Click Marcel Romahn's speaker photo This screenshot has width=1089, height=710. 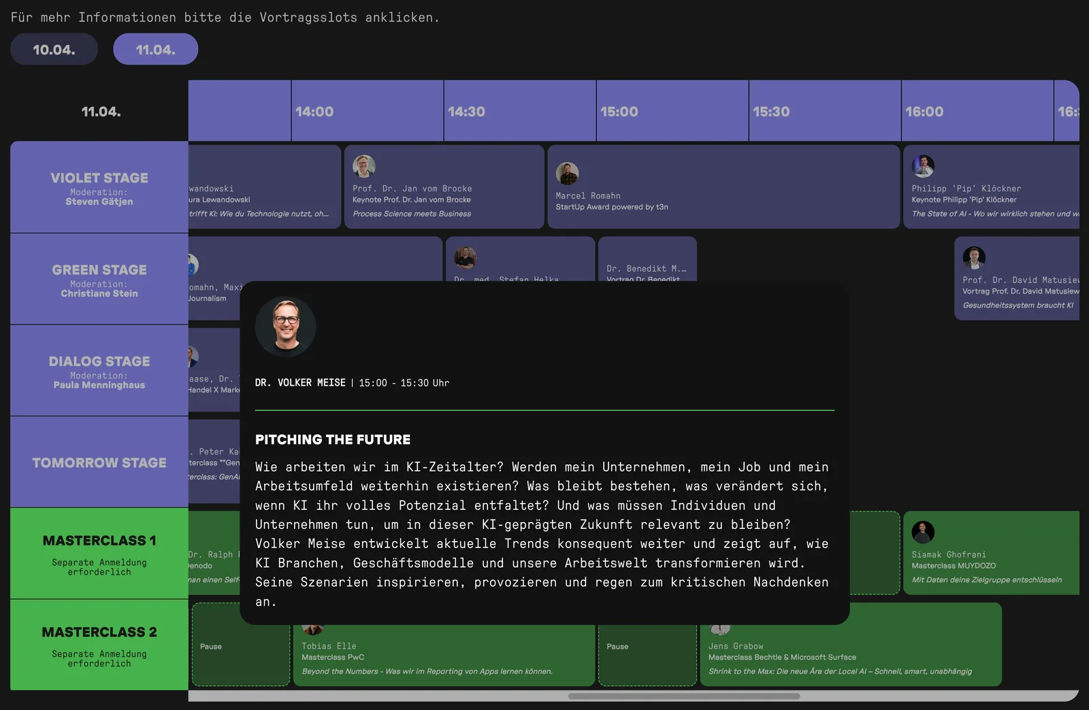coord(567,174)
